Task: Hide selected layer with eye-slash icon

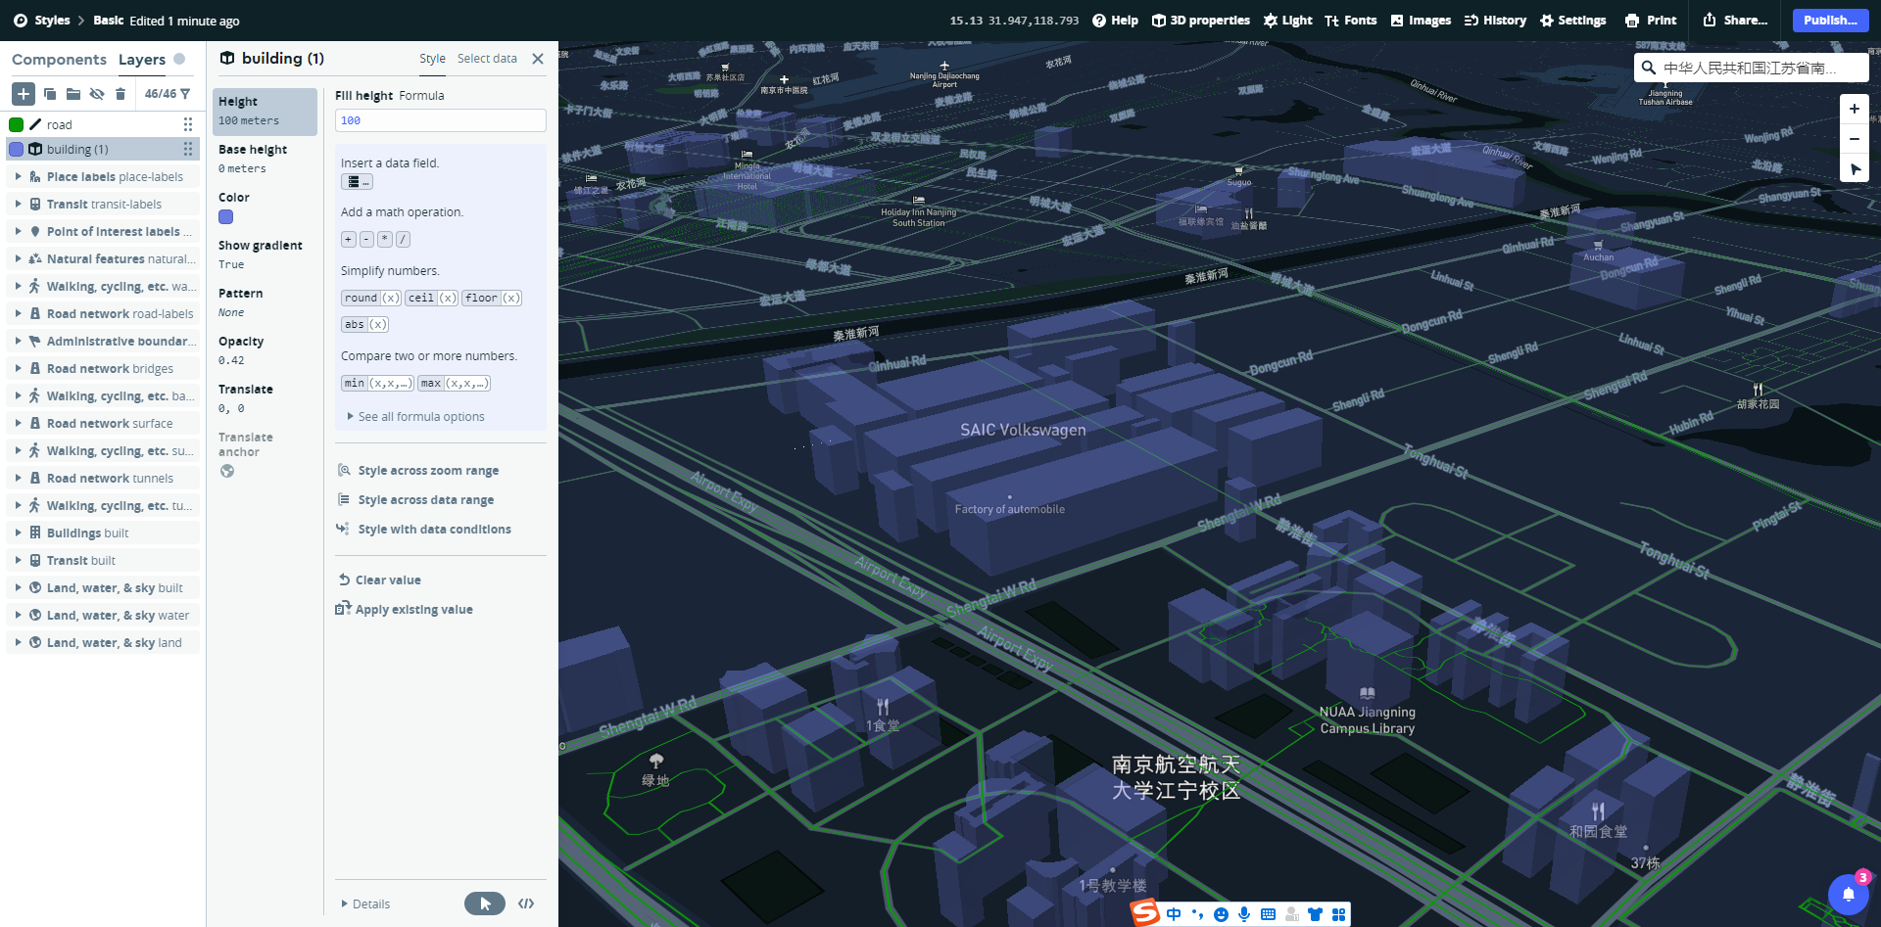Action: [x=97, y=94]
